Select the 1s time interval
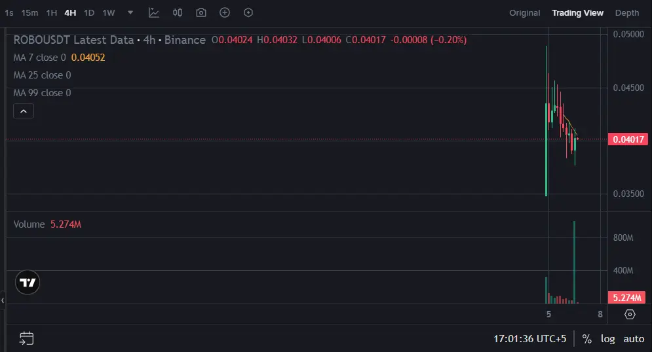This screenshot has width=652, height=352. click(9, 13)
